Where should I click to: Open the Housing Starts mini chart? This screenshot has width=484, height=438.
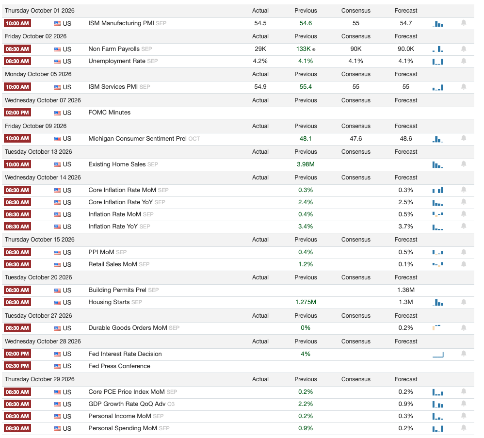pos(438,303)
